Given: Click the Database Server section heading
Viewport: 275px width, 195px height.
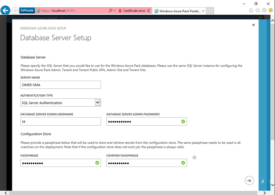Looking at the screenshot, I should click(33, 57).
